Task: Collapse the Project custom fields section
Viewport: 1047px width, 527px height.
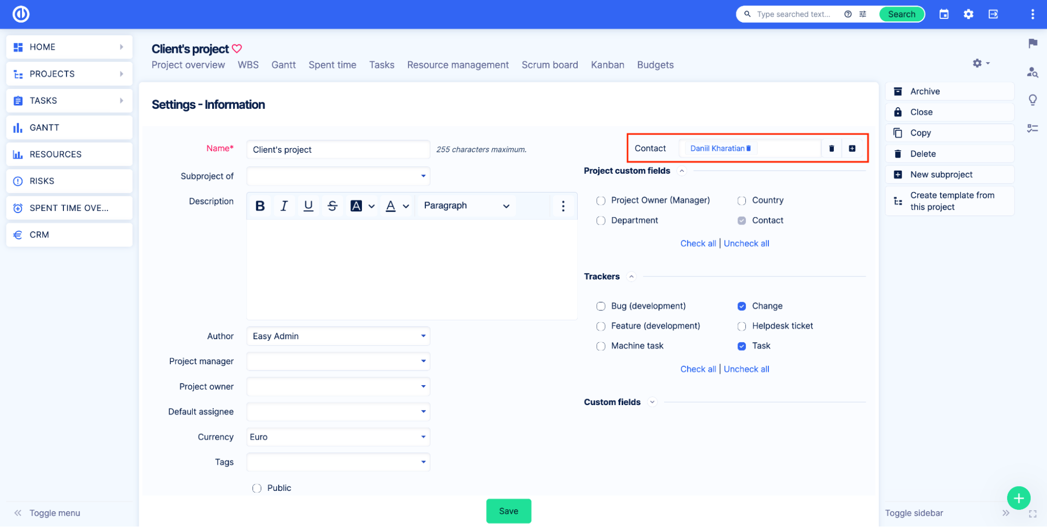Action: click(x=681, y=171)
